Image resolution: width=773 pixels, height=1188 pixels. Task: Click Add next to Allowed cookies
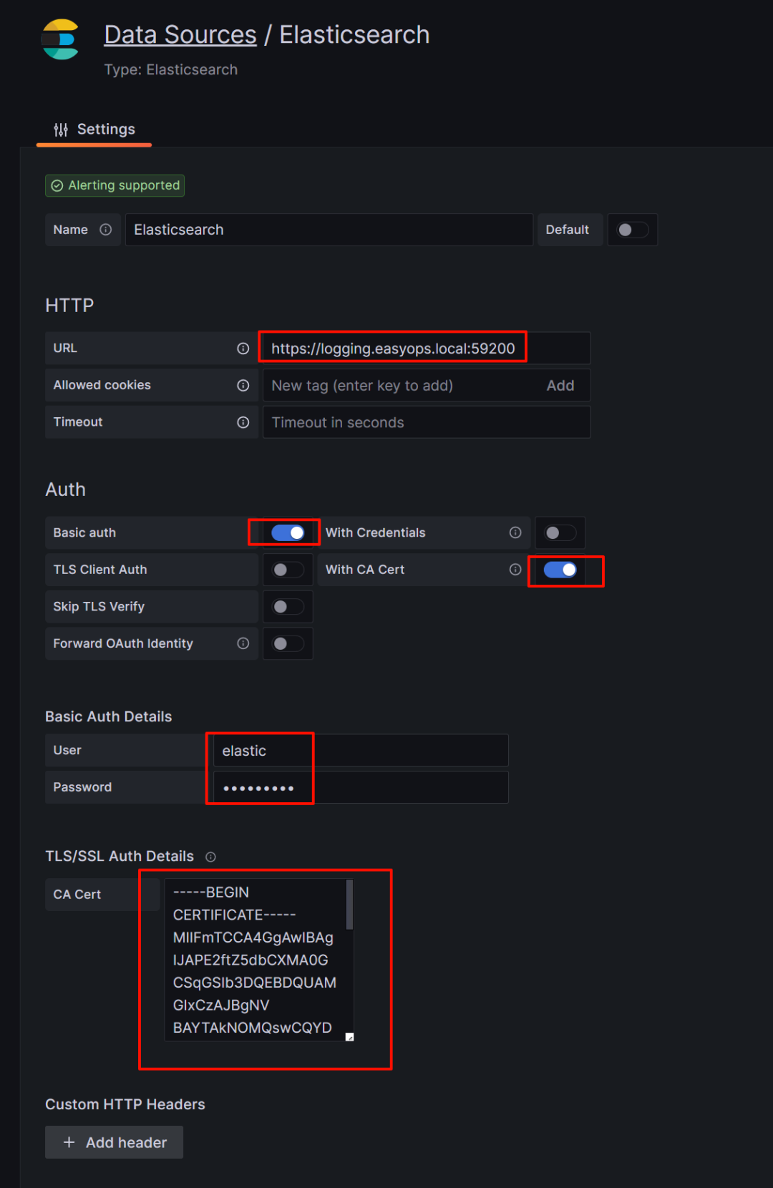[560, 386]
